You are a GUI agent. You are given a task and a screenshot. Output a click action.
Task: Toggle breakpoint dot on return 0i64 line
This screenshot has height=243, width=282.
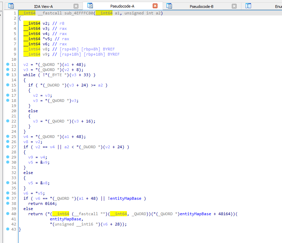(x=8, y=204)
